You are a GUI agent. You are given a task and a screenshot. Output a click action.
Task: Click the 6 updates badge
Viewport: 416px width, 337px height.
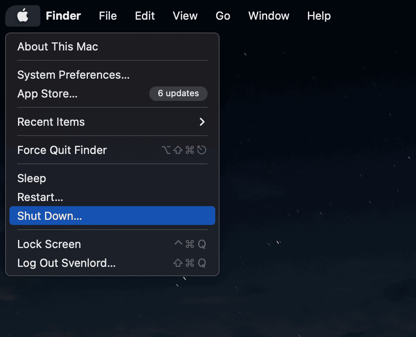coord(178,93)
